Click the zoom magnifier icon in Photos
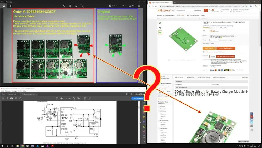 point(64,6)
